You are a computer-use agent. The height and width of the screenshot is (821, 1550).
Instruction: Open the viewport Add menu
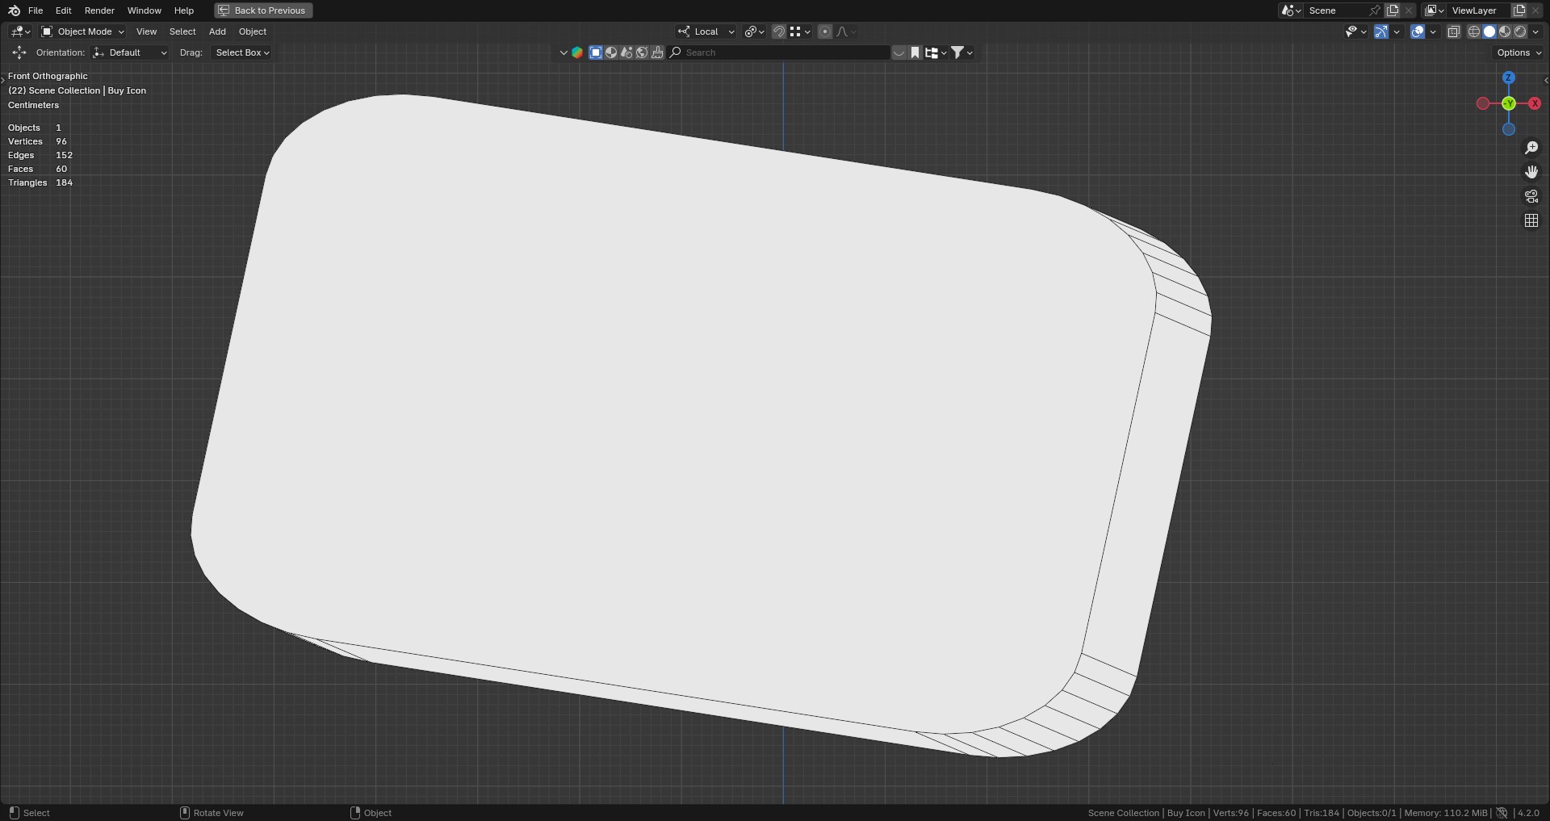point(217,31)
